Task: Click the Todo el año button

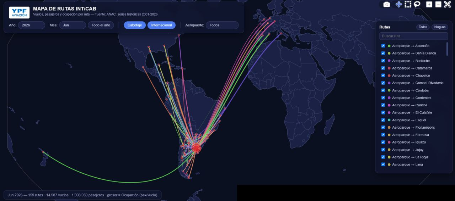Action: [101, 25]
